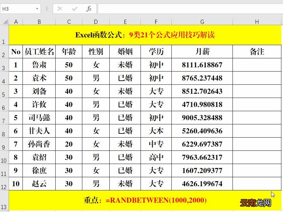This screenshot has width=283, height=212.
Task: Click the Cancel X formula icon
Action: tap(60, 9)
